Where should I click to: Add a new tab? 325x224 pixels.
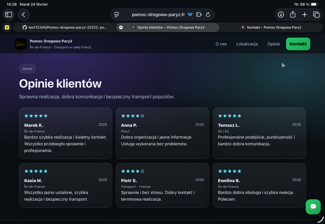[x=305, y=15]
